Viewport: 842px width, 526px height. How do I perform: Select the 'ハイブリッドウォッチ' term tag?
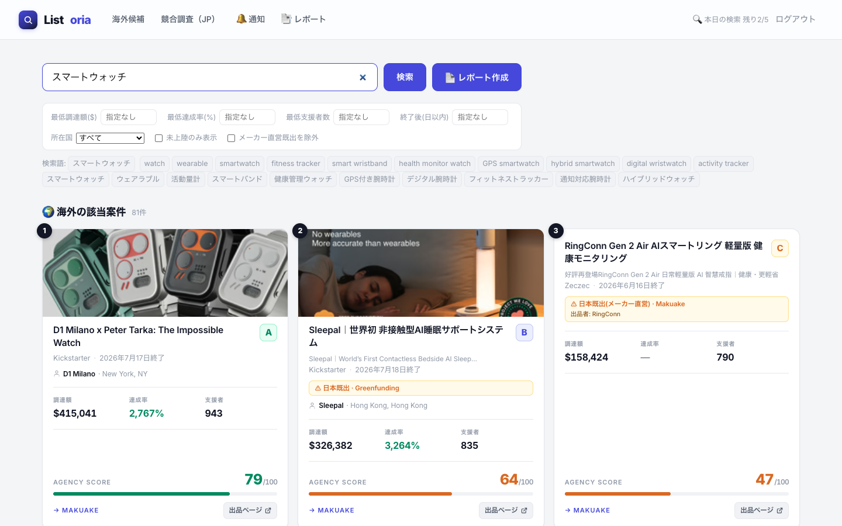point(659,179)
